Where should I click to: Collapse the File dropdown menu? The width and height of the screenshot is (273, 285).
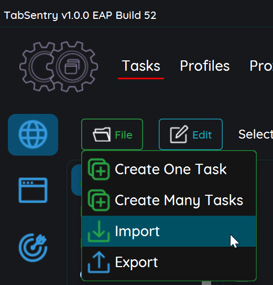coord(112,134)
